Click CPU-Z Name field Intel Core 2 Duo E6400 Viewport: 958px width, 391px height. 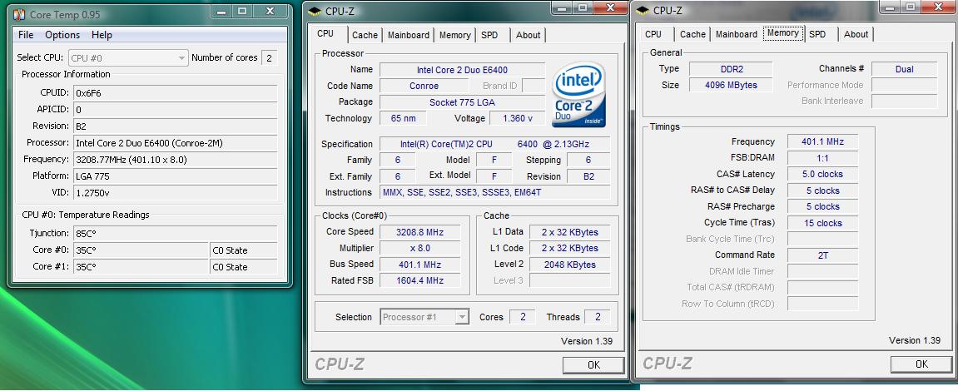point(462,70)
